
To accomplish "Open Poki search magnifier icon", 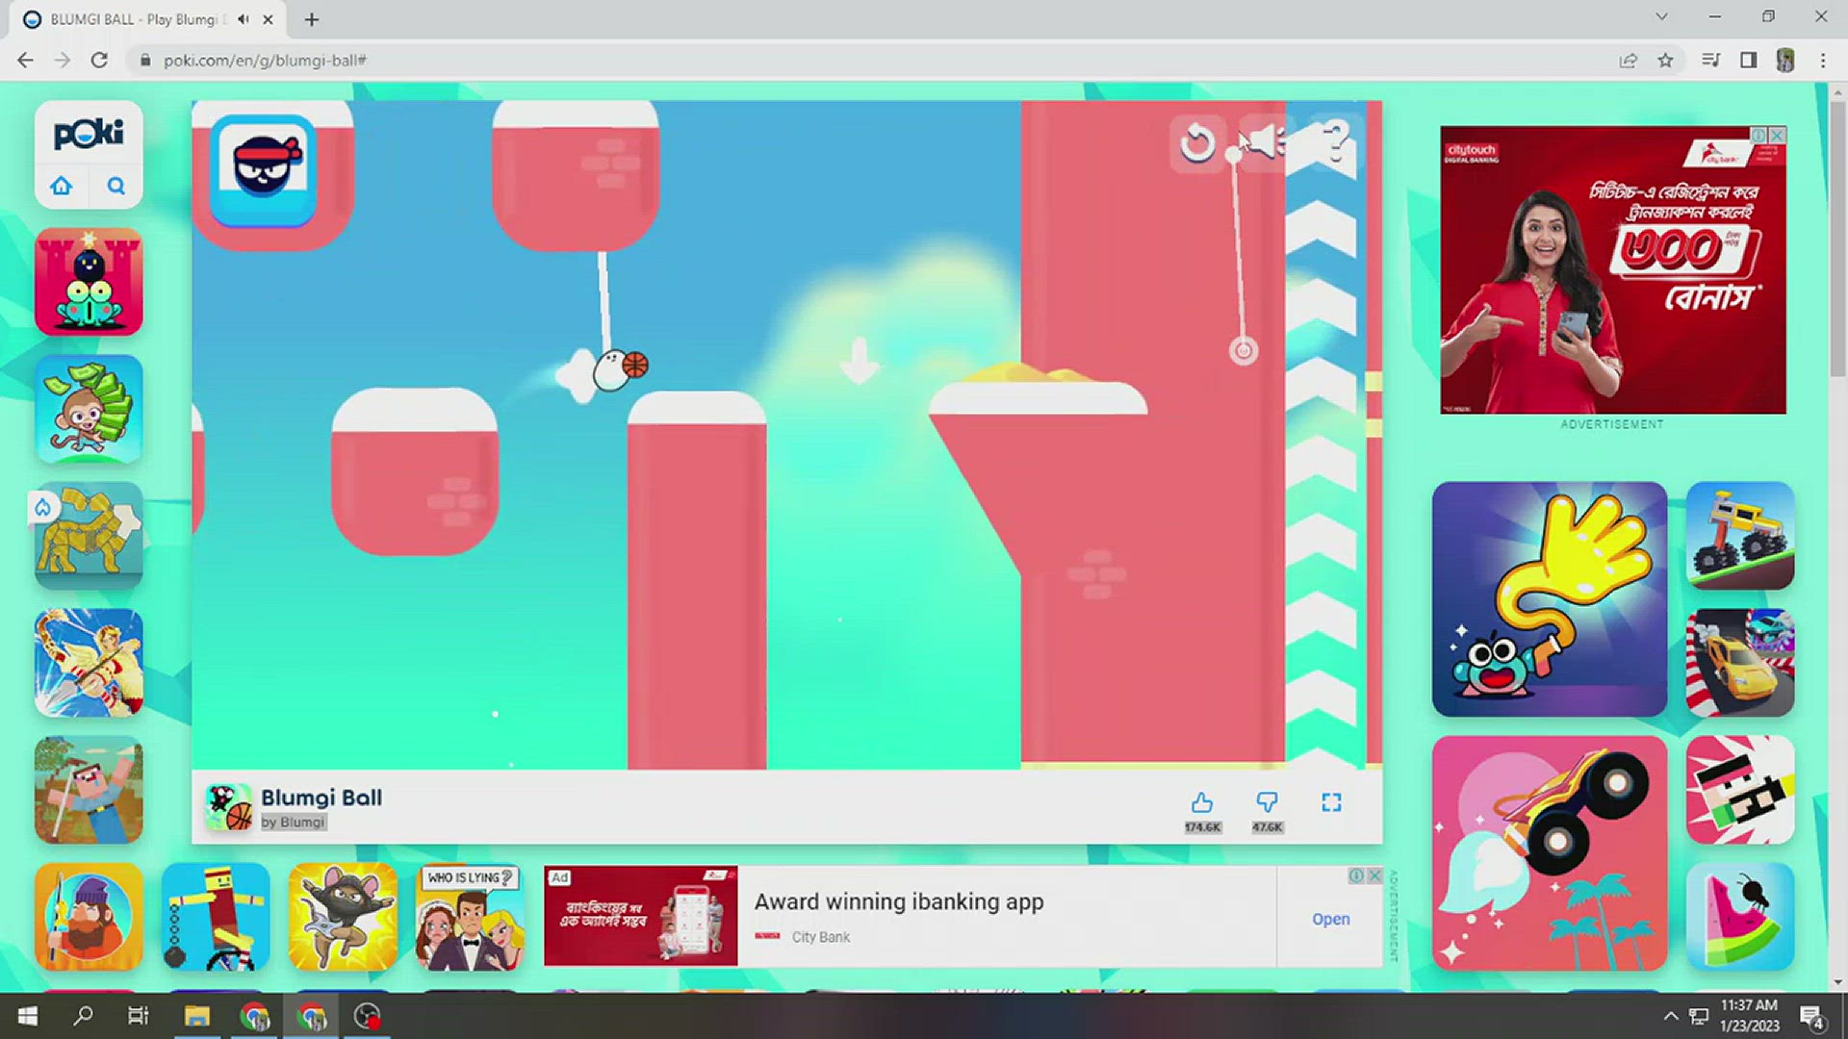I will tap(115, 186).
